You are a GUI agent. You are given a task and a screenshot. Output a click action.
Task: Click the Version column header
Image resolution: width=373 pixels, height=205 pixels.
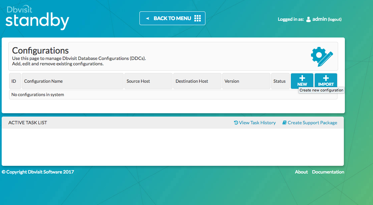coord(246,81)
